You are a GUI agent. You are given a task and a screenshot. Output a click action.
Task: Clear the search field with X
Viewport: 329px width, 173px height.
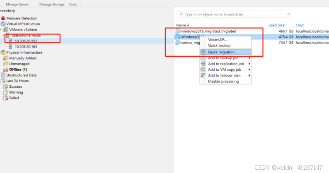pos(288,14)
